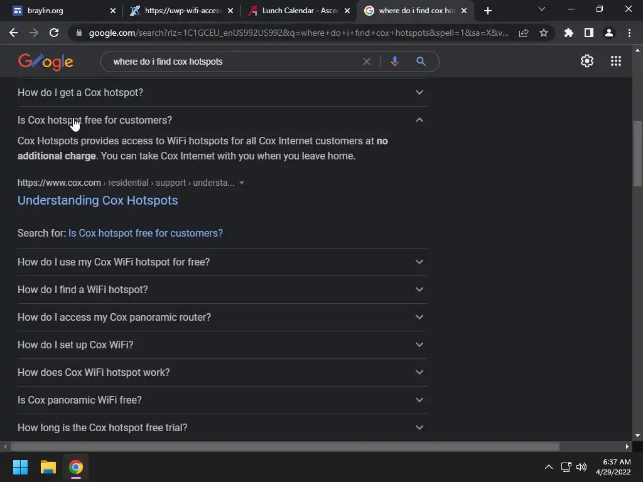Click the Chrome taskbar icon
This screenshot has width=643, height=482.
coord(75,467)
